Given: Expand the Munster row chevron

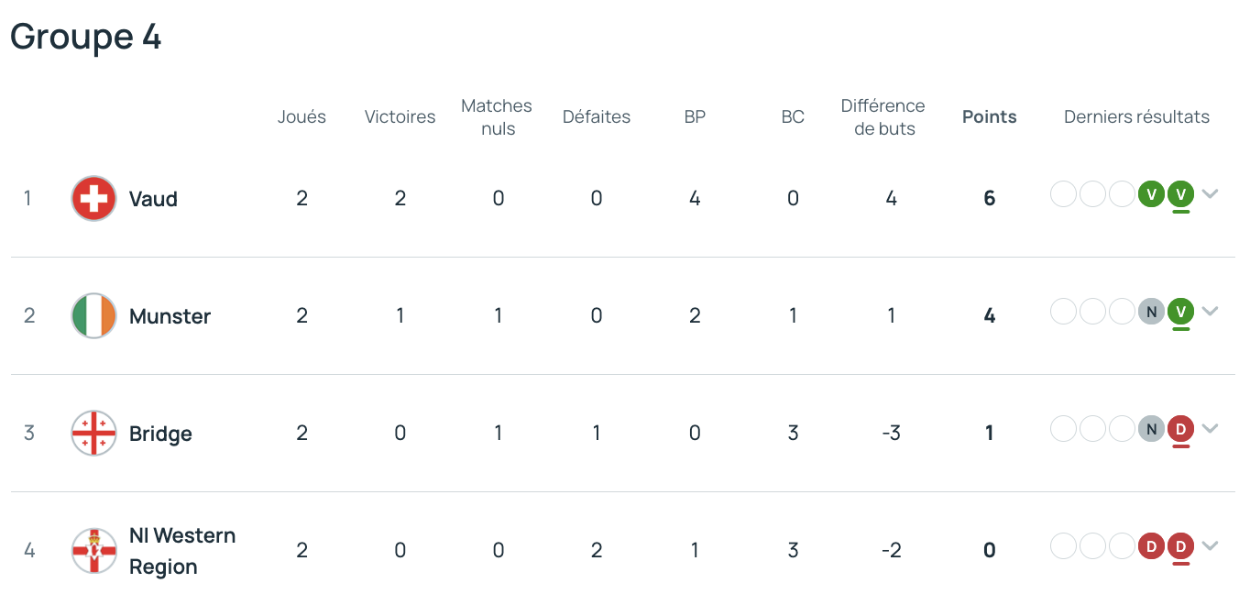Looking at the screenshot, I should tap(1210, 311).
